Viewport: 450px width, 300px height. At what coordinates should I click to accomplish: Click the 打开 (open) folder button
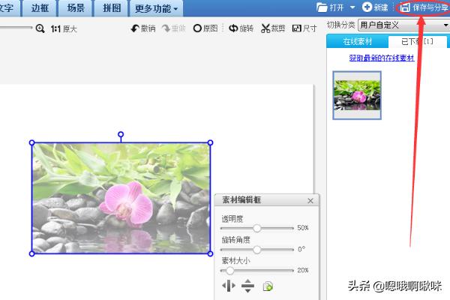(x=330, y=7)
